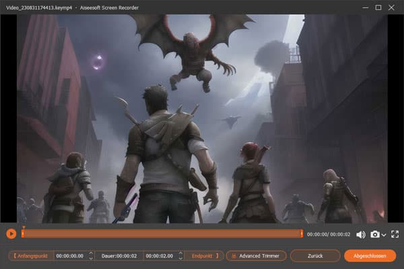Select the trim start handle on the timeline
This screenshot has width=404, height=269.
pos(23,233)
